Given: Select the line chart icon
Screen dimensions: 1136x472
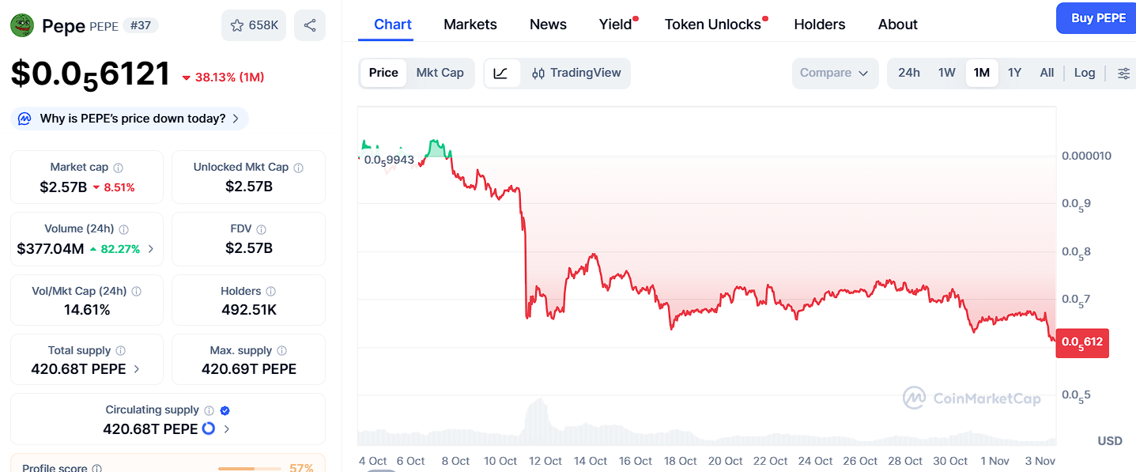Looking at the screenshot, I should pos(501,73).
